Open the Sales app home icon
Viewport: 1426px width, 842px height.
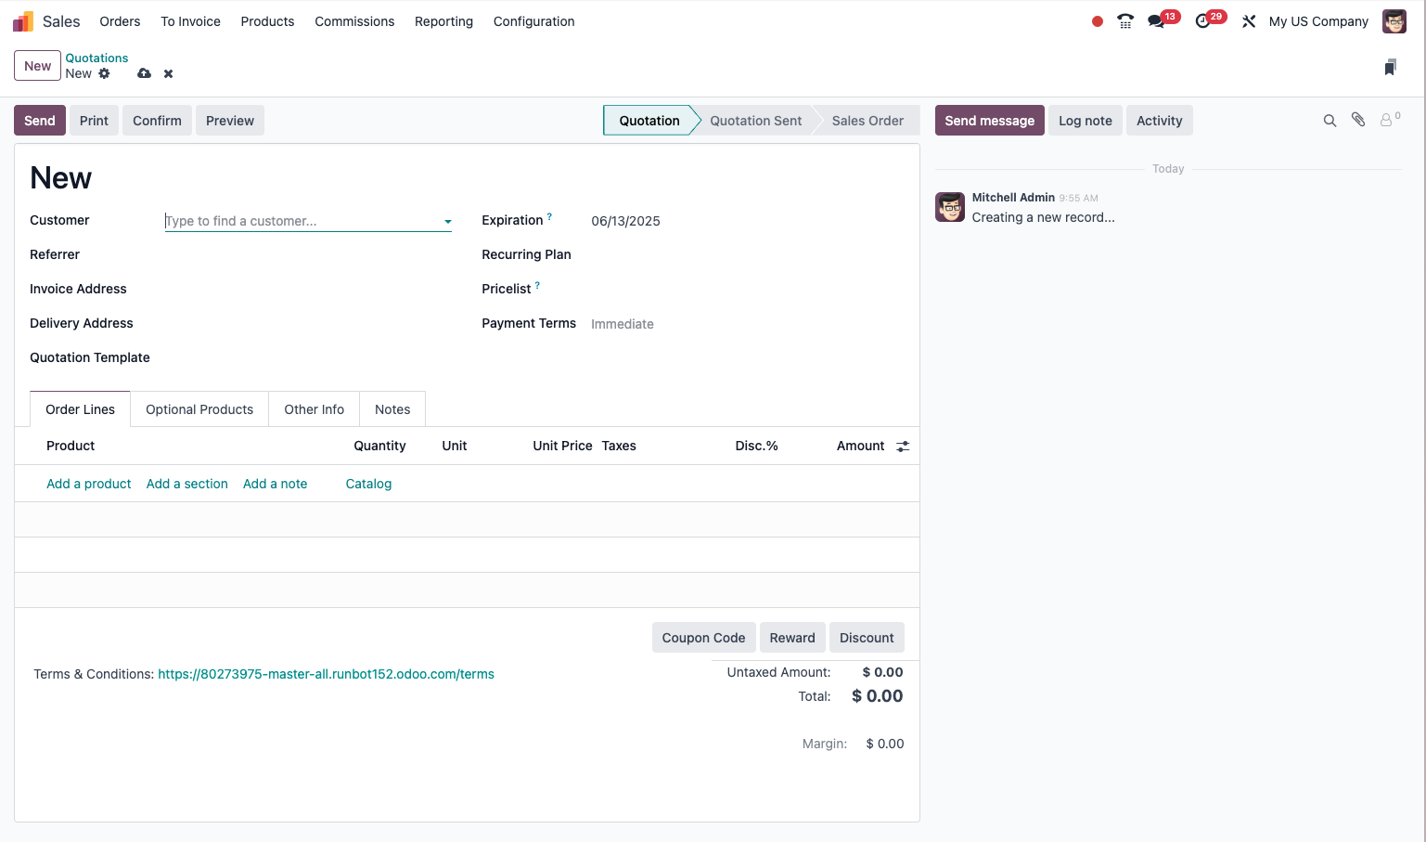pos(23,21)
